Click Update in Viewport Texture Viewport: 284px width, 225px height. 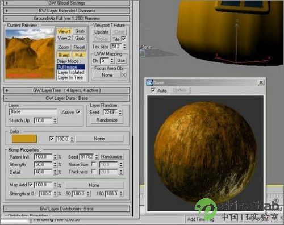pyautogui.click(x=101, y=32)
